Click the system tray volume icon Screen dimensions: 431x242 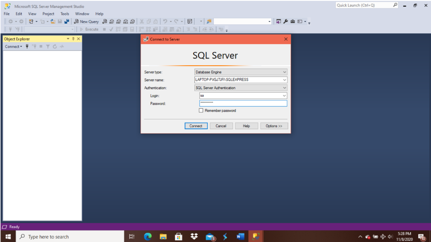(390, 237)
